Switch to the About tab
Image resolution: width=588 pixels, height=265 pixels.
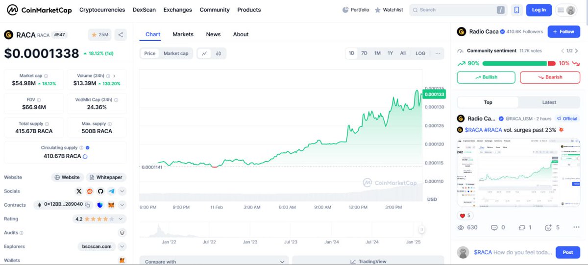coord(241,34)
